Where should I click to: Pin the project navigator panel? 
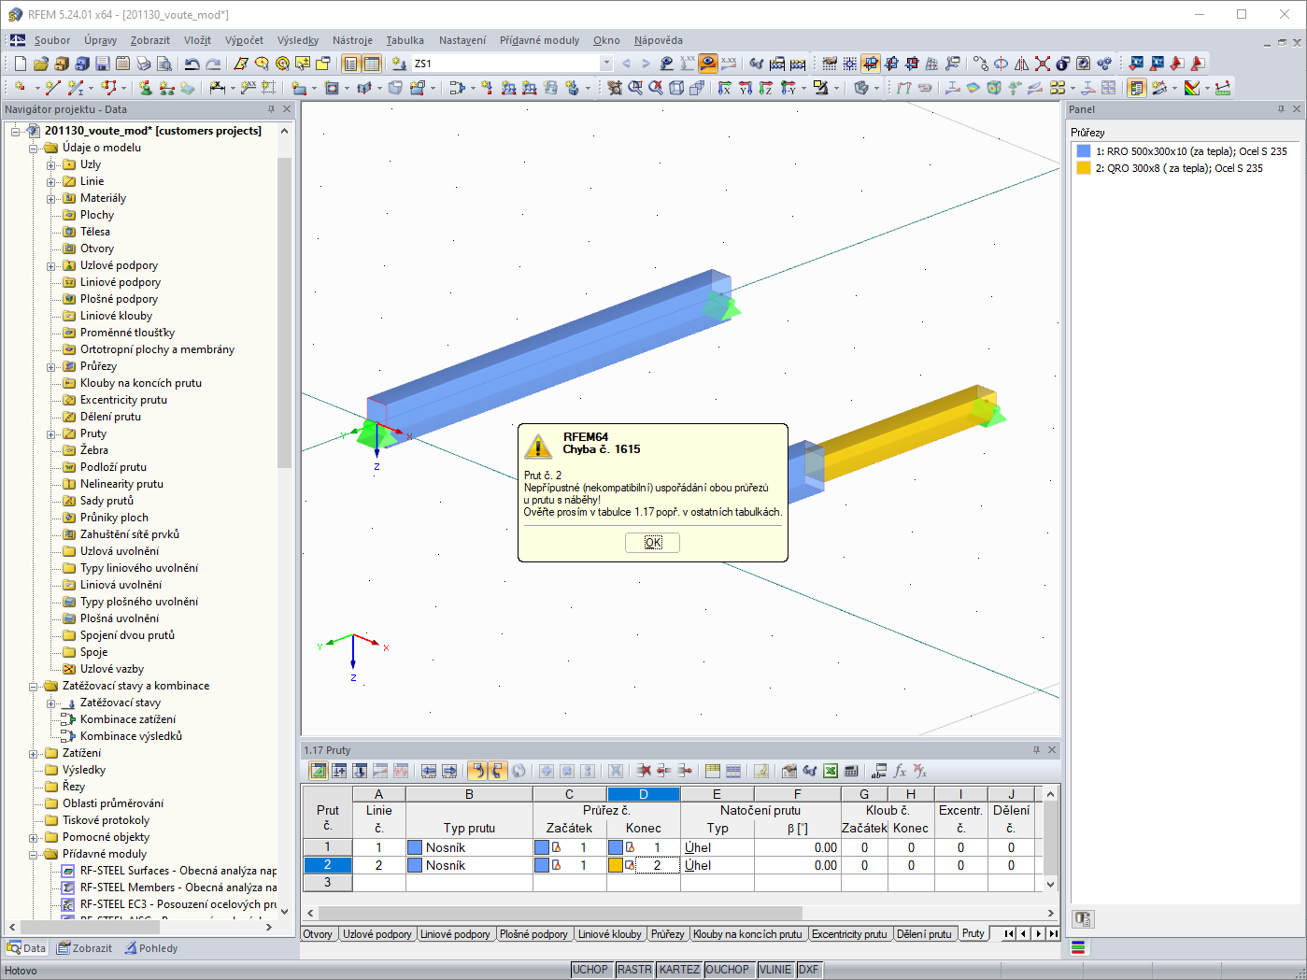[x=272, y=109]
